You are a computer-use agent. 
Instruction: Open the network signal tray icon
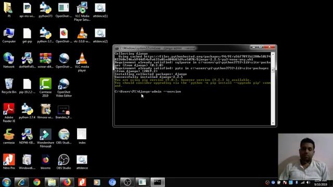(302, 182)
